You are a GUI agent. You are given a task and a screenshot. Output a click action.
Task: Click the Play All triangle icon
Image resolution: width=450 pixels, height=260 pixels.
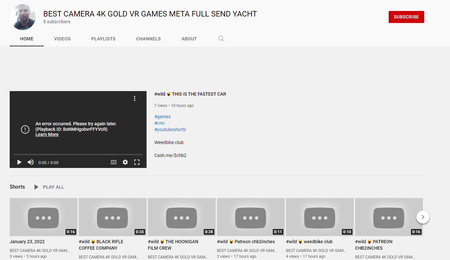click(36, 187)
